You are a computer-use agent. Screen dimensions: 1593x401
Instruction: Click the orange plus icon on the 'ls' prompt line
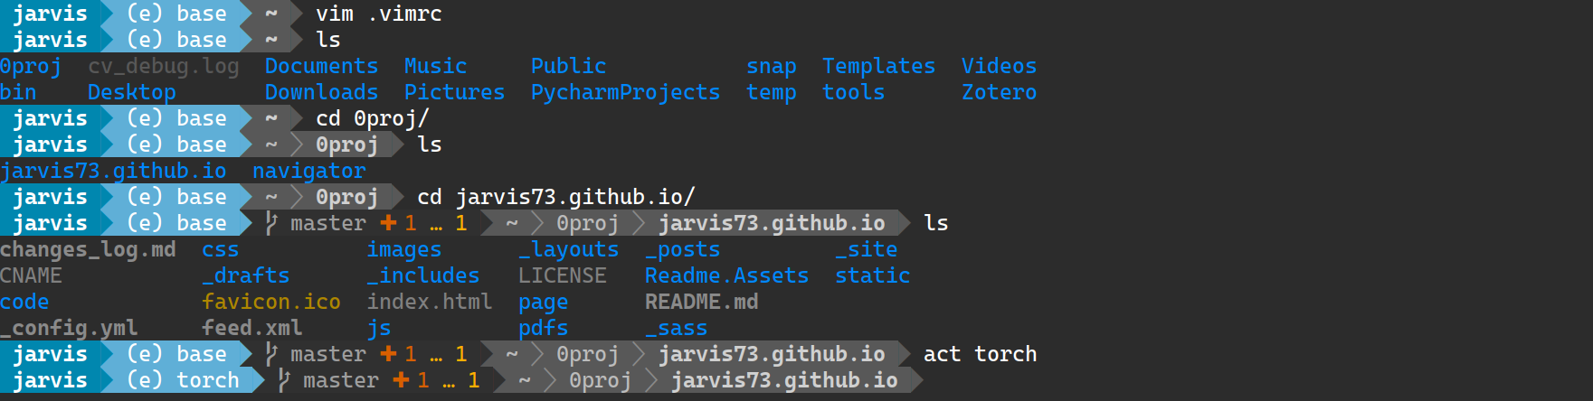point(388,223)
